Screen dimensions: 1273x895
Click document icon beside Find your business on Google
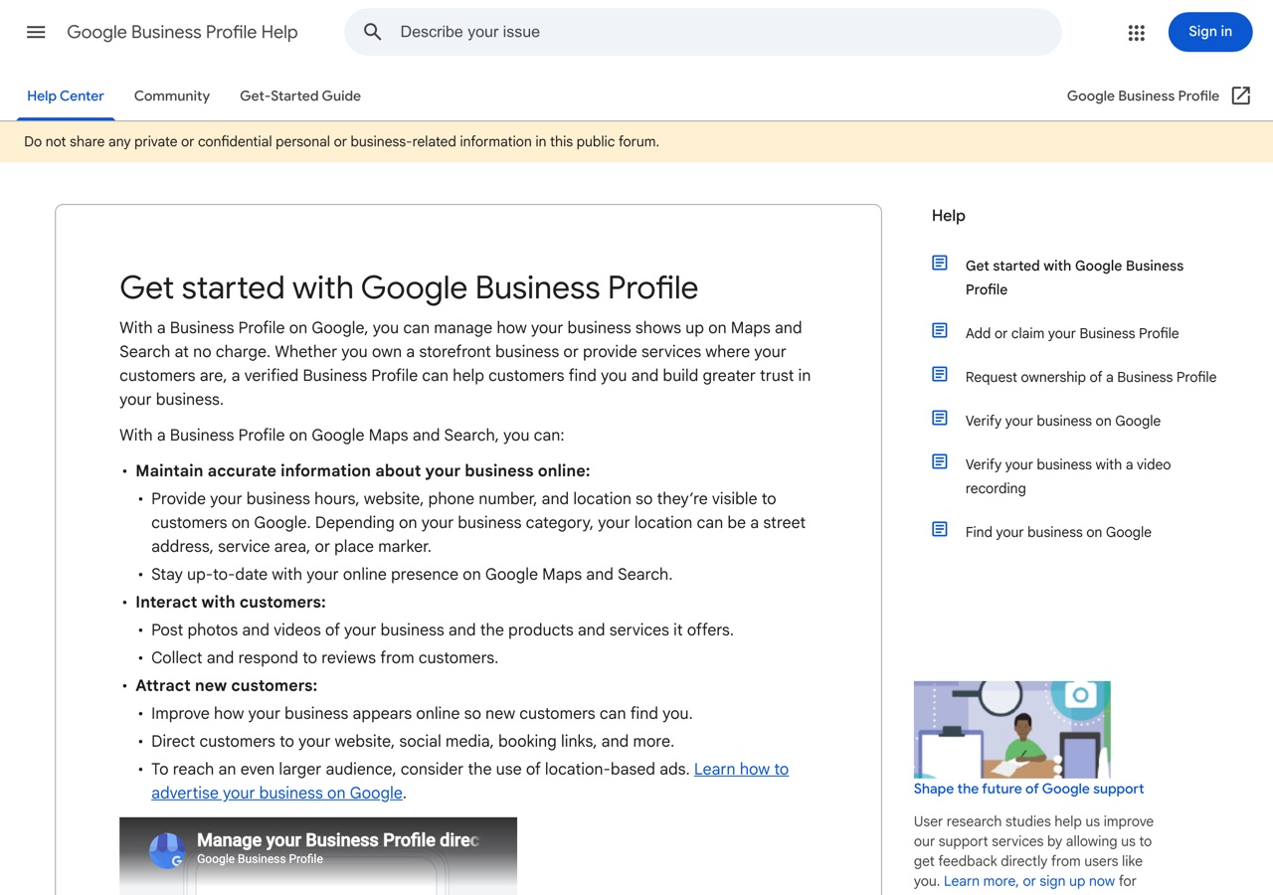(940, 529)
